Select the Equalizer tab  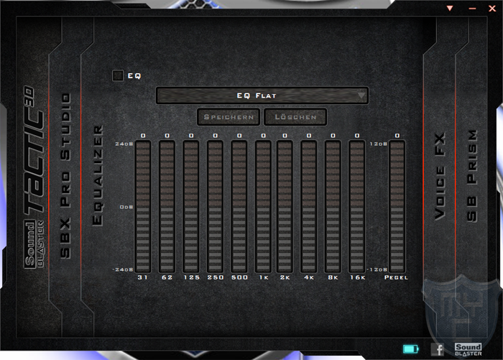(98, 175)
